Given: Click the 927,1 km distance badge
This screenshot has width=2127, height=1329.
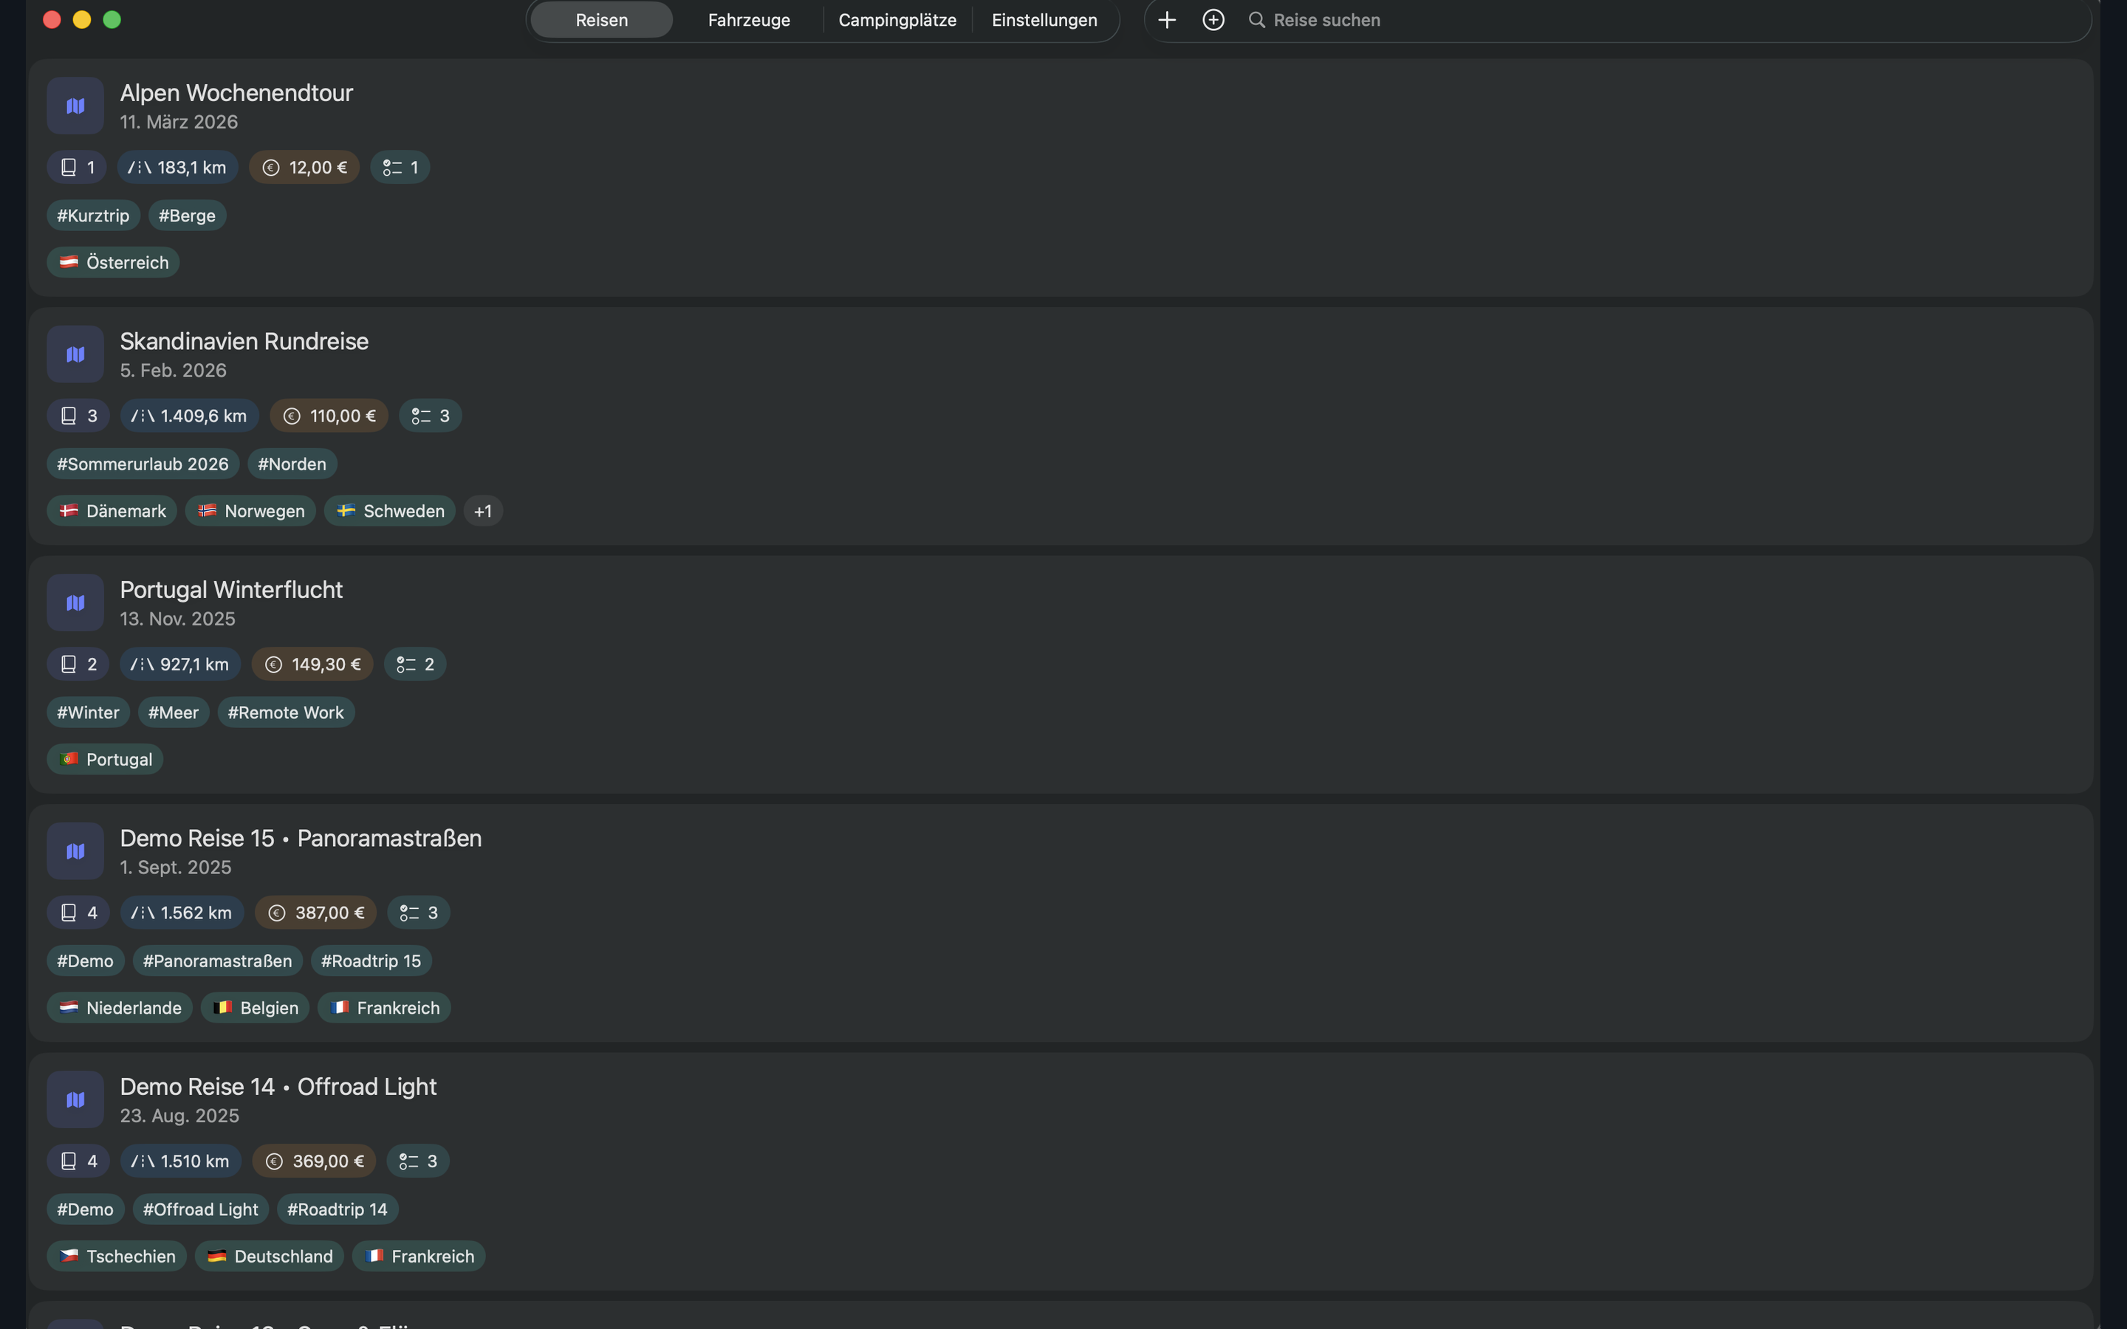Looking at the screenshot, I should coord(180,664).
